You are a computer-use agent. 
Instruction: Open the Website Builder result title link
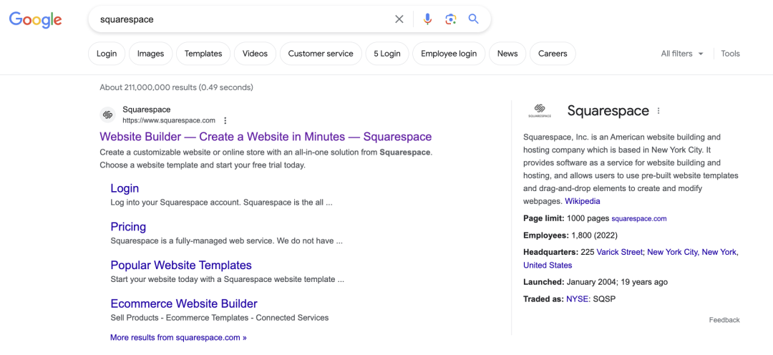click(x=266, y=137)
